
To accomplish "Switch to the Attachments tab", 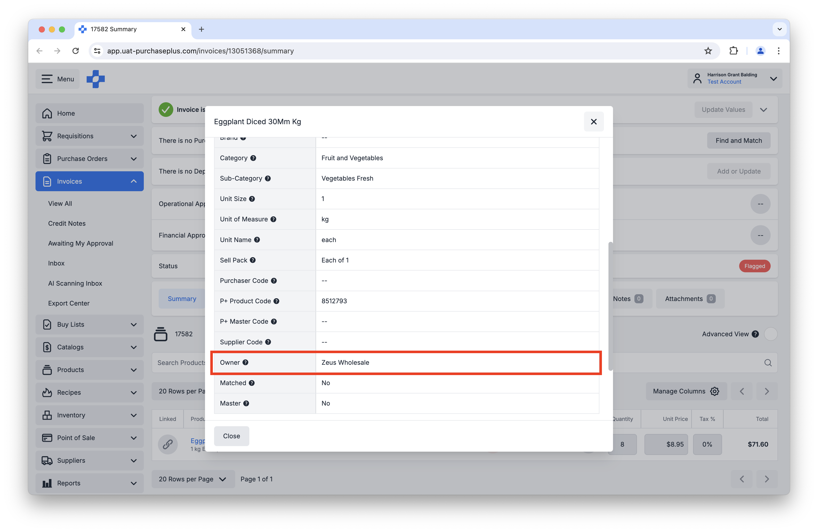I will tap(690, 299).
